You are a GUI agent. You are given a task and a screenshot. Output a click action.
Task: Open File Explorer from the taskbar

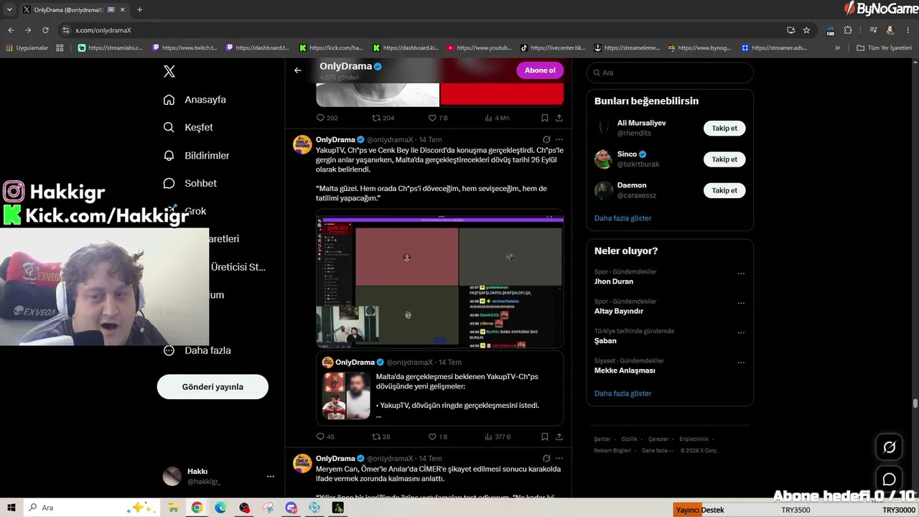173,508
